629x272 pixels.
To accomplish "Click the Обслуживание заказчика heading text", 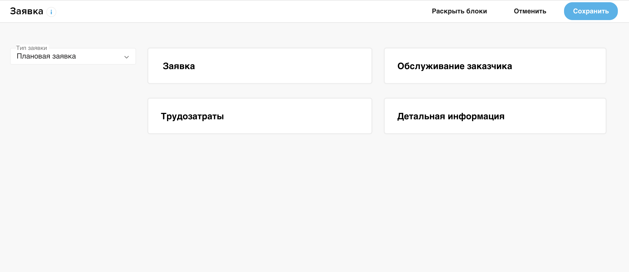I will [x=454, y=66].
